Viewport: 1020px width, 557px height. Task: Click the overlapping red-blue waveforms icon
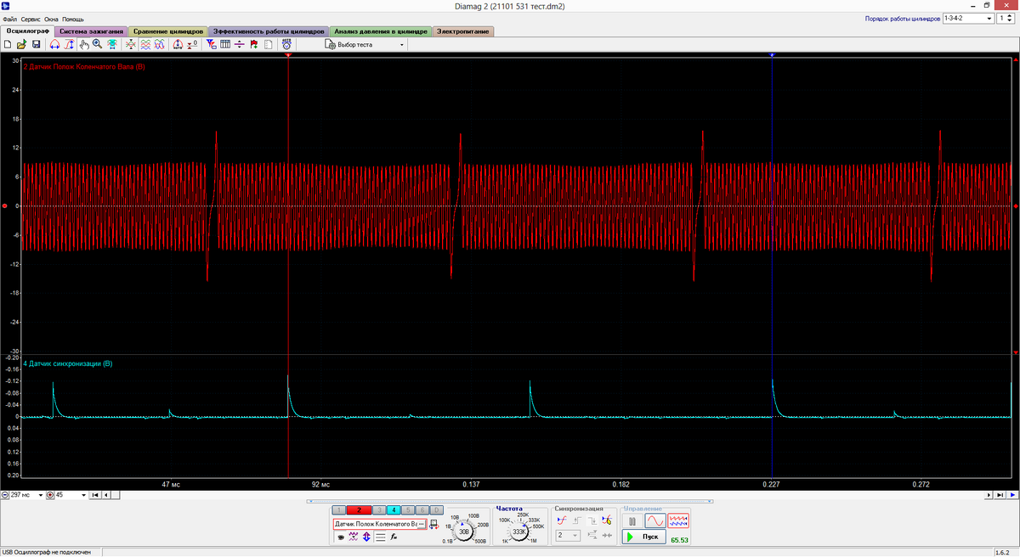tap(160, 44)
